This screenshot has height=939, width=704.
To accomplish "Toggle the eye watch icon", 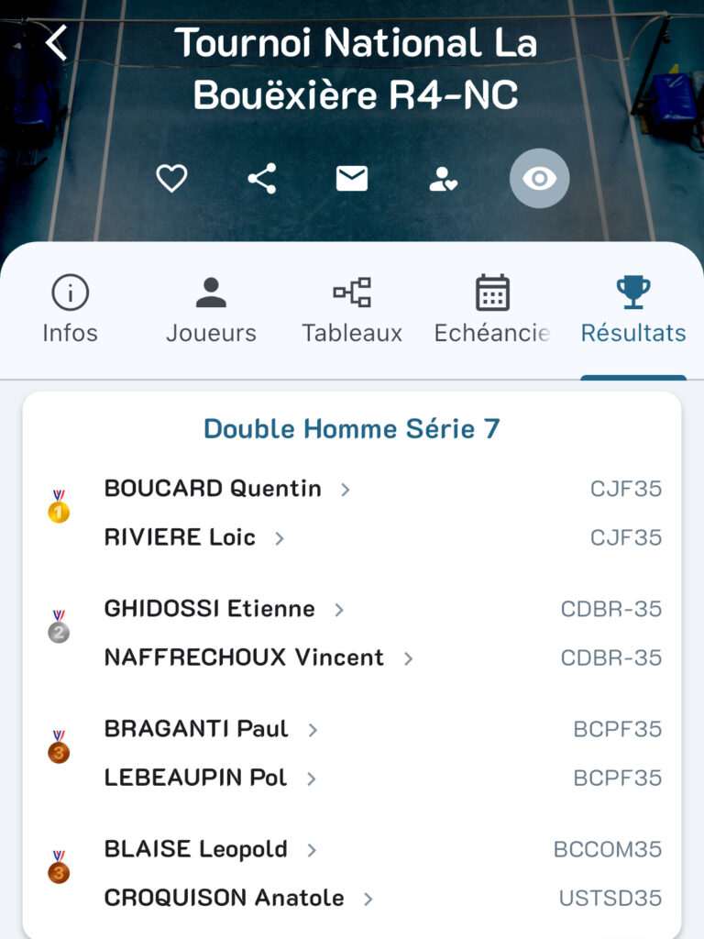I will tap(539, 178).
